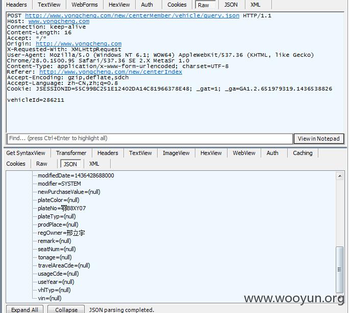The width and height of the screenshot is (349, 313).
Task: Click the Host www.yongcheng.com link
Action: (x=59, y=21)
